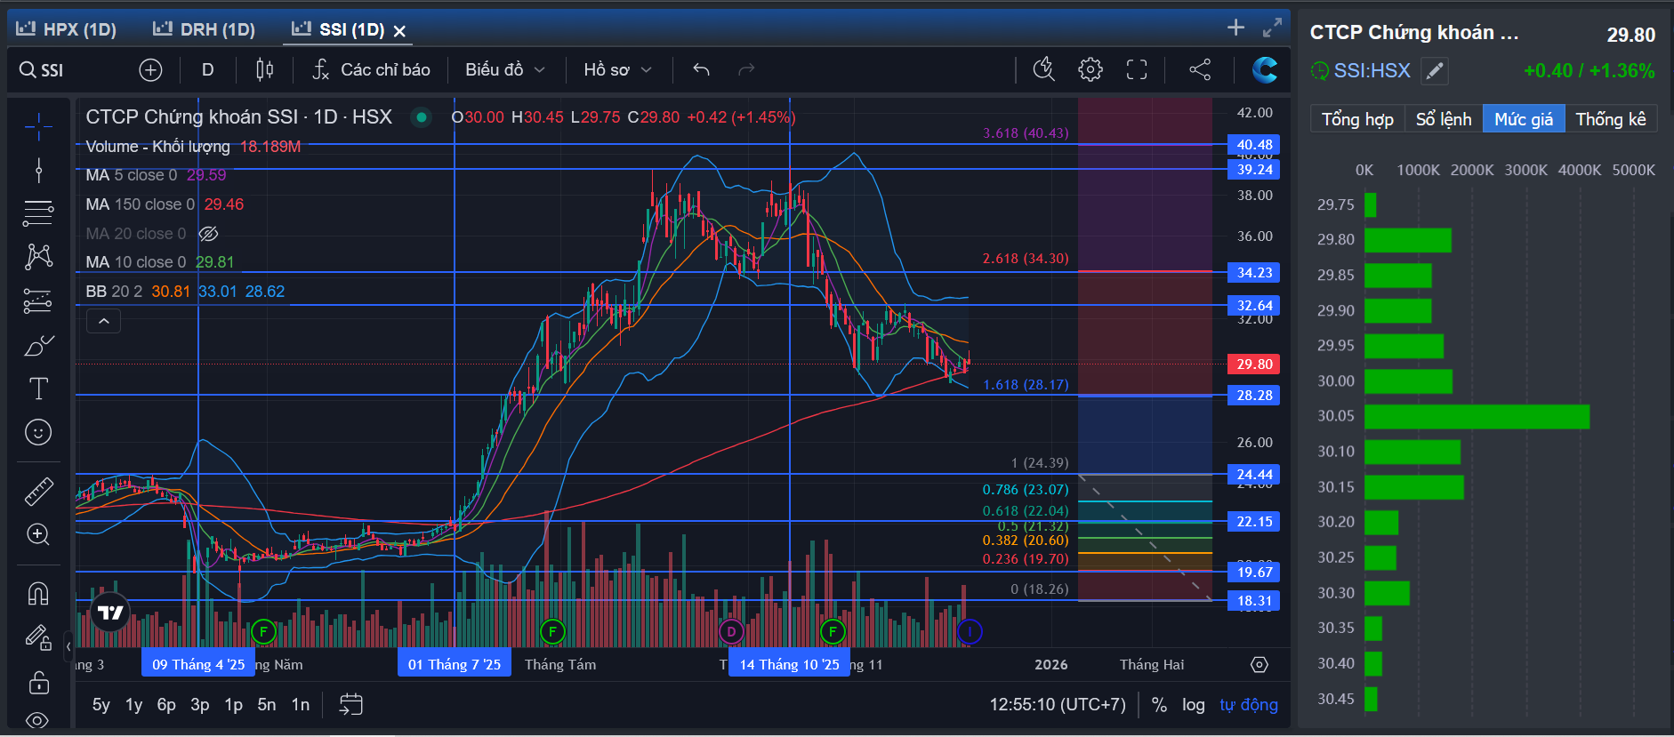Open the go to date calendar icon
Viewport: 1674px width, 737px height.
point(351,705)
